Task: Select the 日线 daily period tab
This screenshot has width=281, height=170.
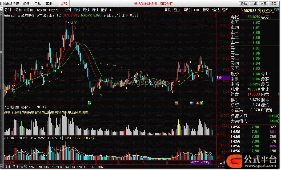Action: (77, 10)
